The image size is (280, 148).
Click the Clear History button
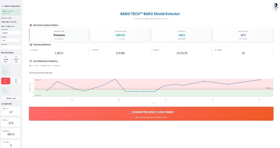[x=11, y=98]
